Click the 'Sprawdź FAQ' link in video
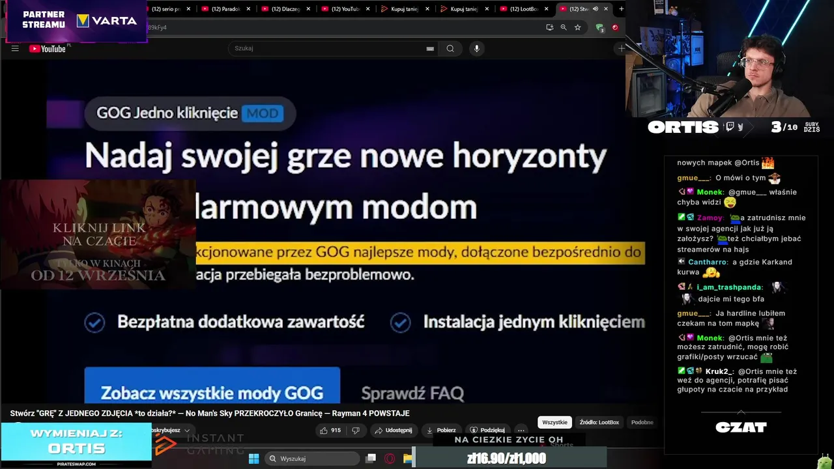 coord(412,393)
